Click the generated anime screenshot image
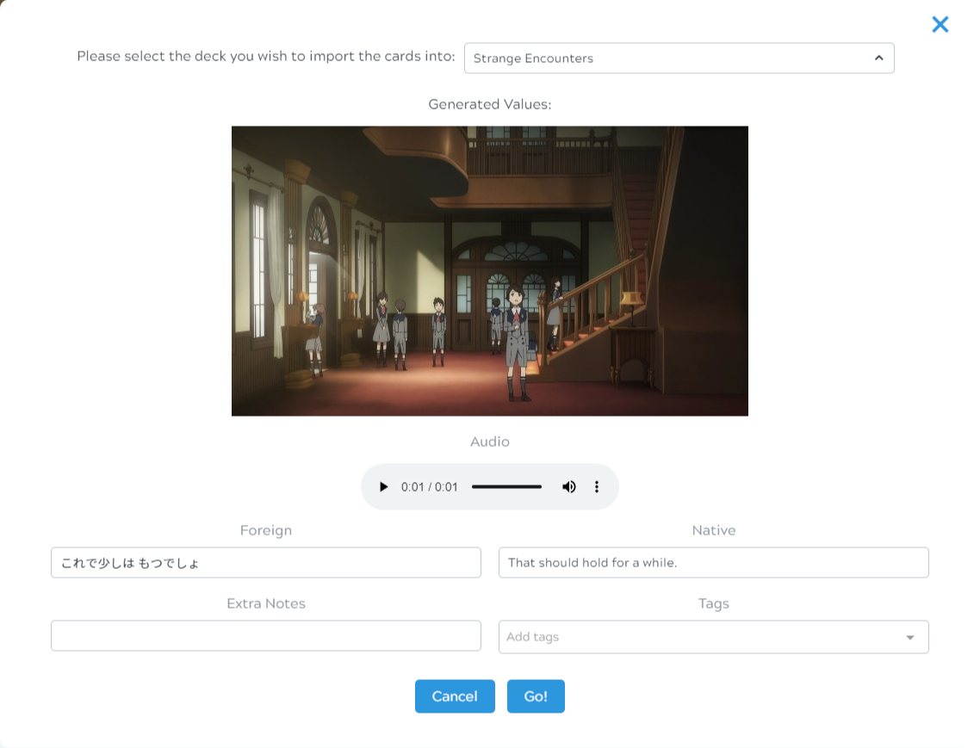980x748 pixels. tap(490, 271)
